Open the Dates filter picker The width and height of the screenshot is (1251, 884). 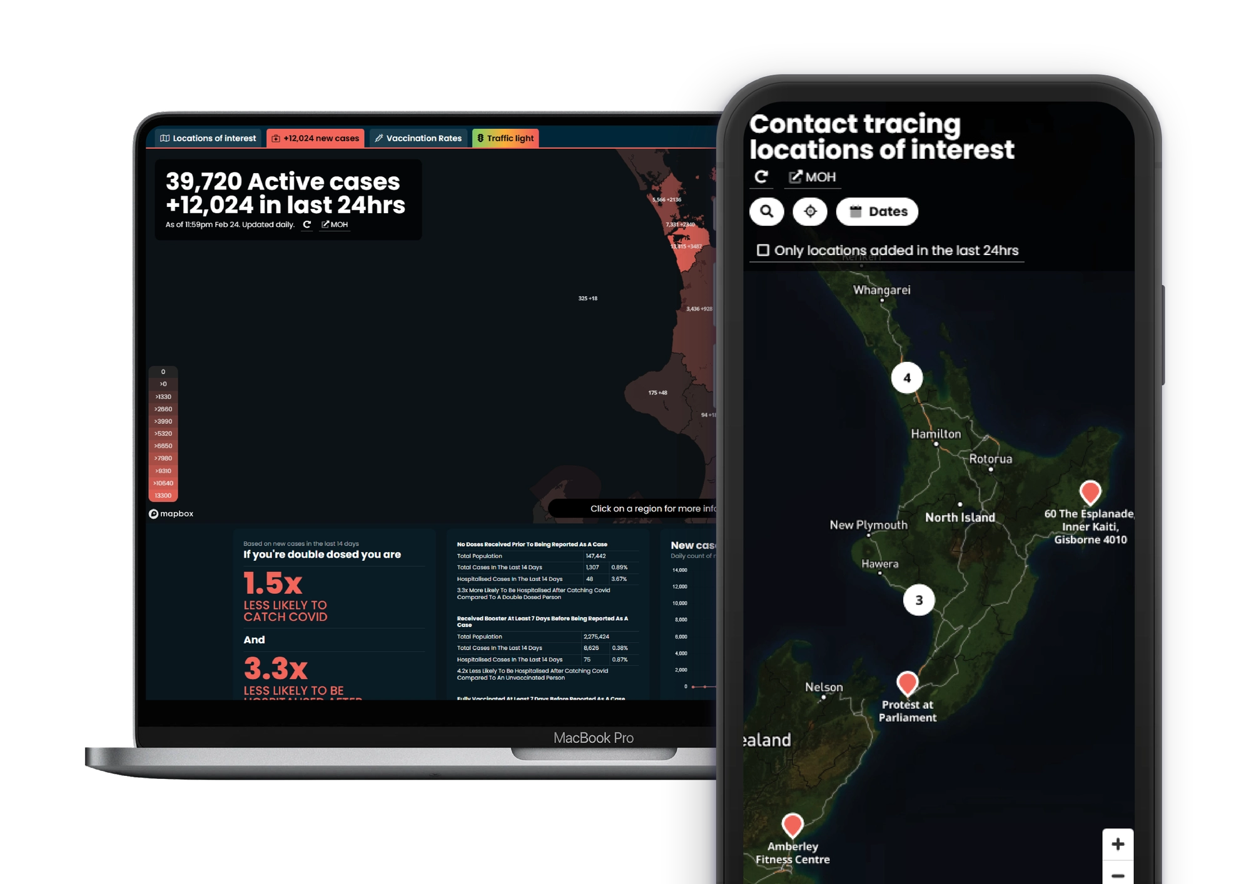click(x=878, y=211)
